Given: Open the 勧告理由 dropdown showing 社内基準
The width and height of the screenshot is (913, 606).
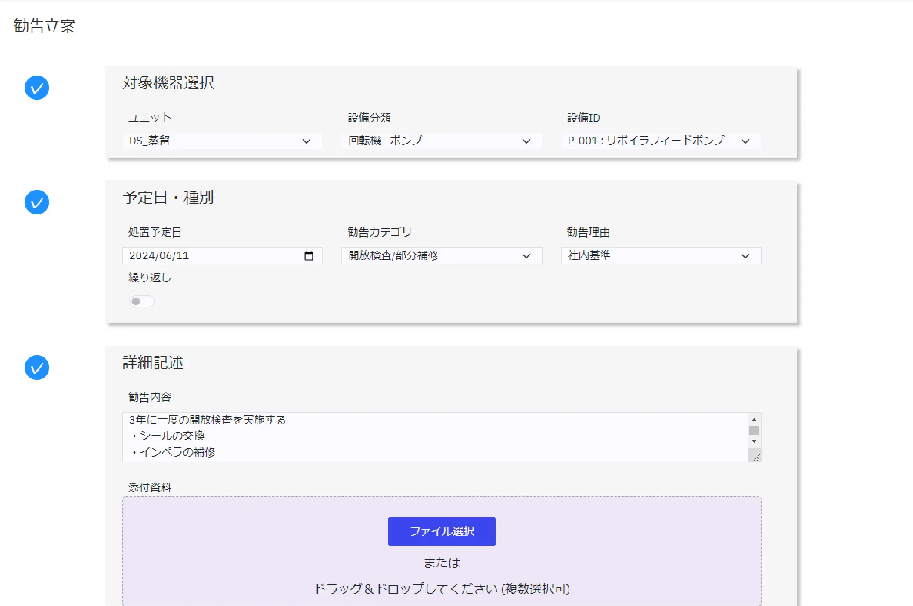Looking at the screenshot, I should [x=661, y=256].
